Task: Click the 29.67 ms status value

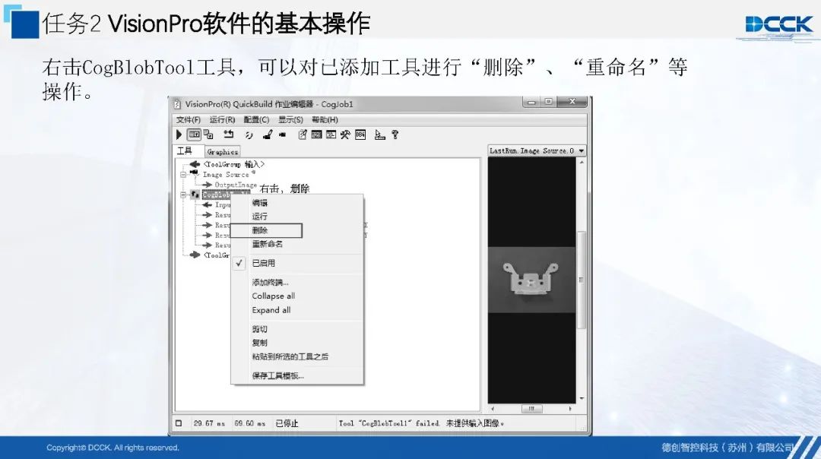Action: (x=209, y=423)
